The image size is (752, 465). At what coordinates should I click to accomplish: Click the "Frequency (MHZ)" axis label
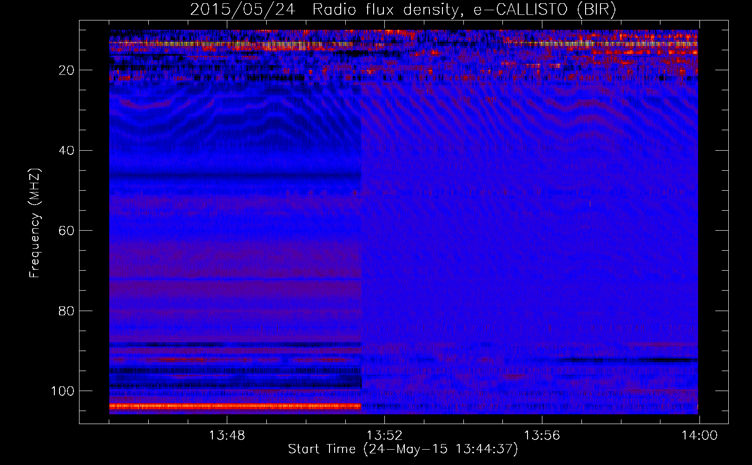[x=35, y=223]
